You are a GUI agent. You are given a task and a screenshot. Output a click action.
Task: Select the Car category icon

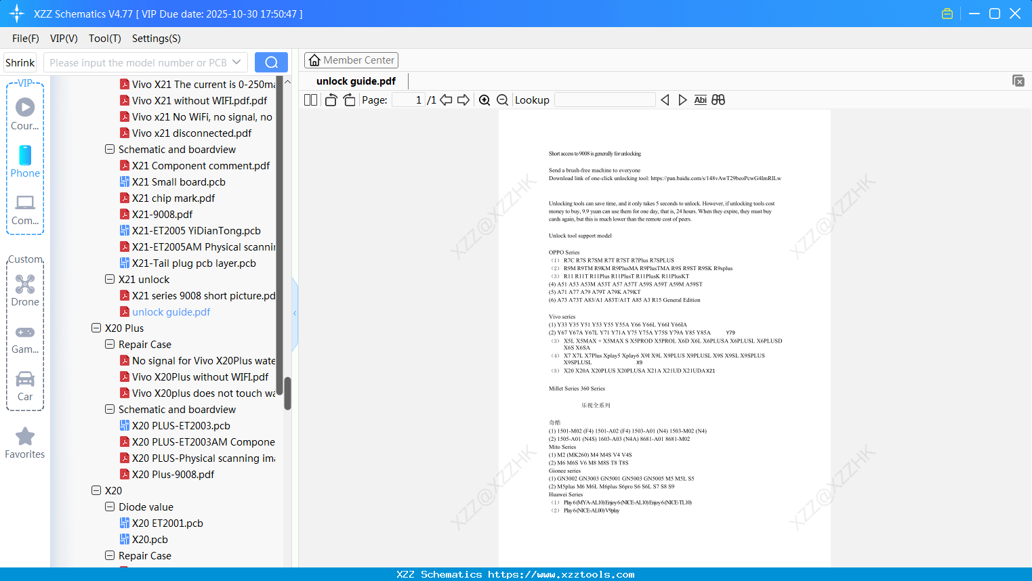point(25,386)
